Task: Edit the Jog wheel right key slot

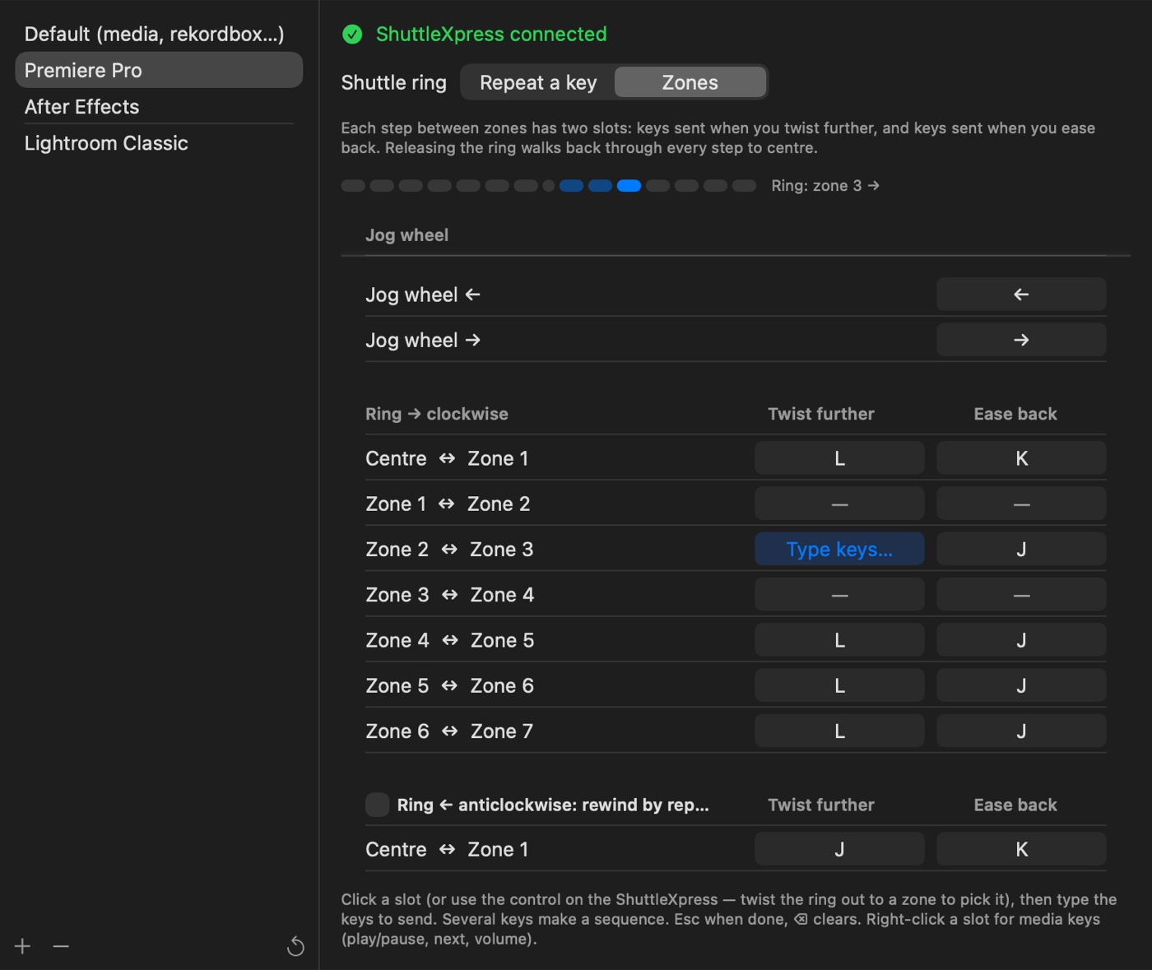Action: tap(1021, 340)
